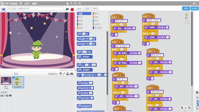Click the block palette vertical scrollbar
This screenshot has height=112, width=199.
point(107,63)
